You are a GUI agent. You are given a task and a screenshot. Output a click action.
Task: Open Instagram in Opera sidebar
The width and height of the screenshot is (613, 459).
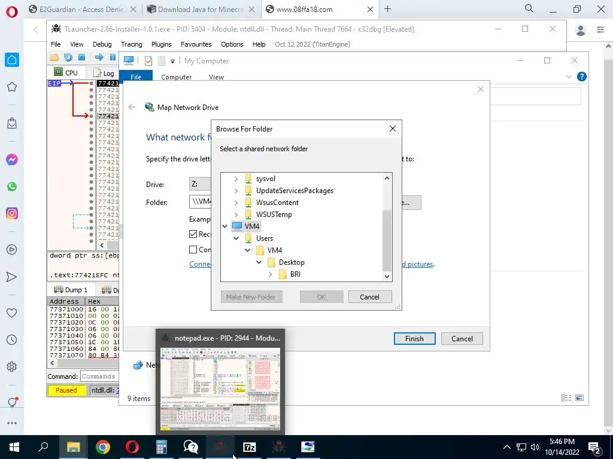(12, 213)
